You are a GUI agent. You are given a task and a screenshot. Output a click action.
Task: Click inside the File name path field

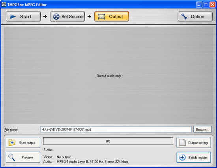pos(116,129)
